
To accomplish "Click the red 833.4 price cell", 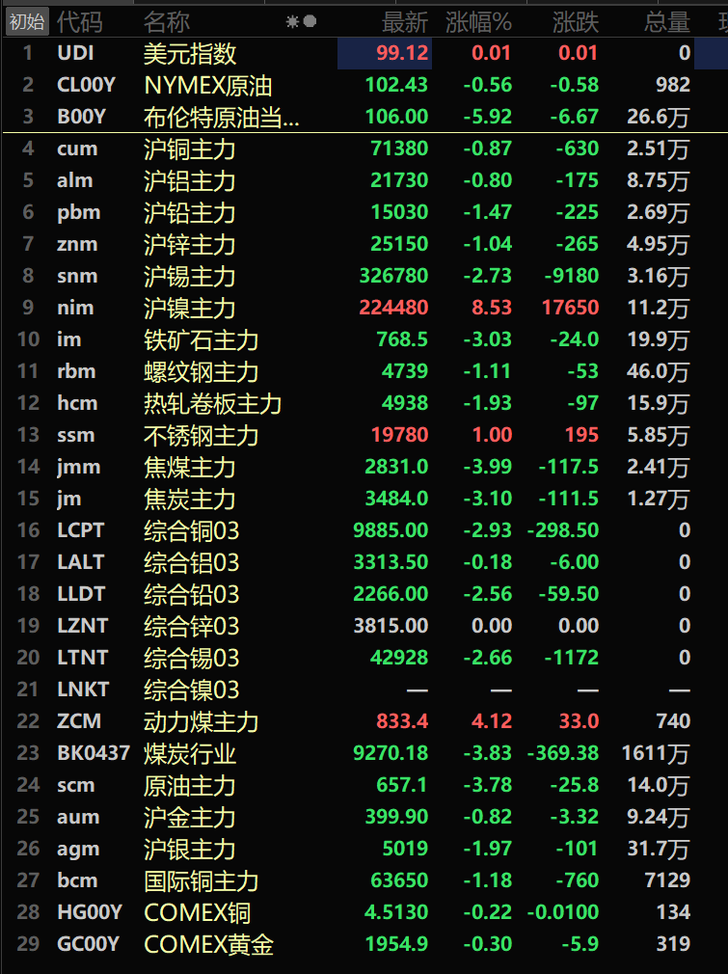I will [x=402, y=721].
